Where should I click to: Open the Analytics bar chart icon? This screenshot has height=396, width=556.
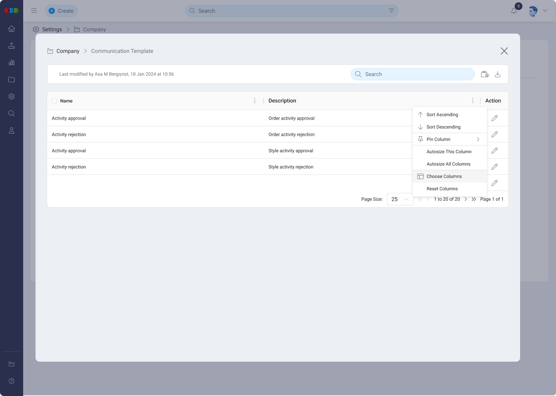pyautogui.click(x=12, y=63)
